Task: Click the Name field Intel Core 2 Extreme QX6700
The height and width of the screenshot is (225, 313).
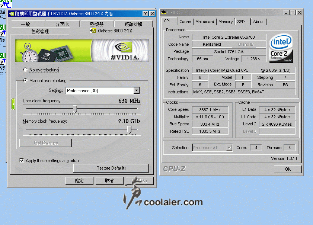Action: tap(229, 37)
